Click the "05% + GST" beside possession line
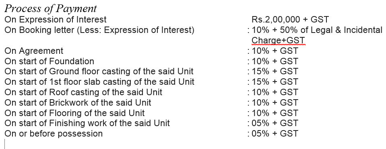 [275, 134]
